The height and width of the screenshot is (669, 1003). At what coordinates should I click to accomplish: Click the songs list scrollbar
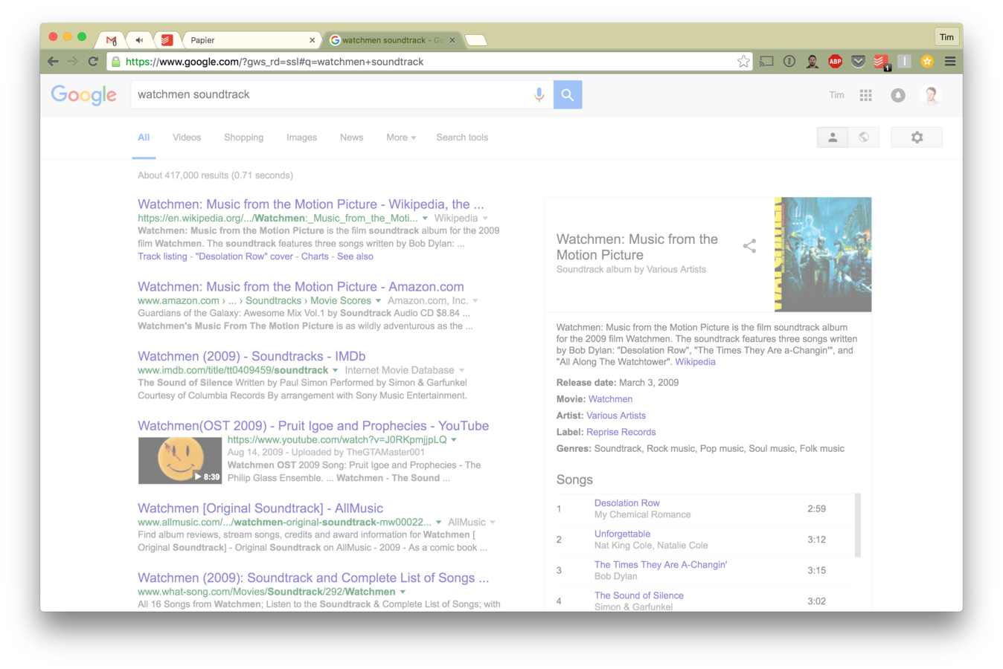pyautogui.click(x=858, y=525)
